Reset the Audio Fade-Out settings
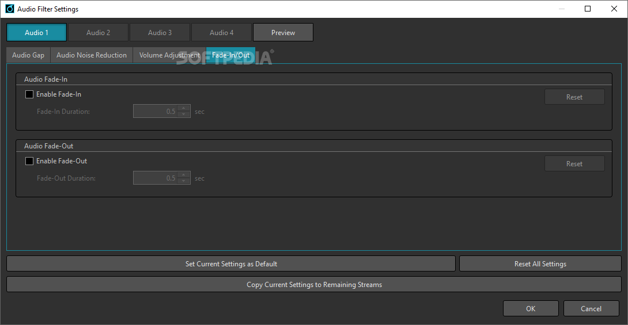This screenshot has width=628, height=325. tap(574, 163)
